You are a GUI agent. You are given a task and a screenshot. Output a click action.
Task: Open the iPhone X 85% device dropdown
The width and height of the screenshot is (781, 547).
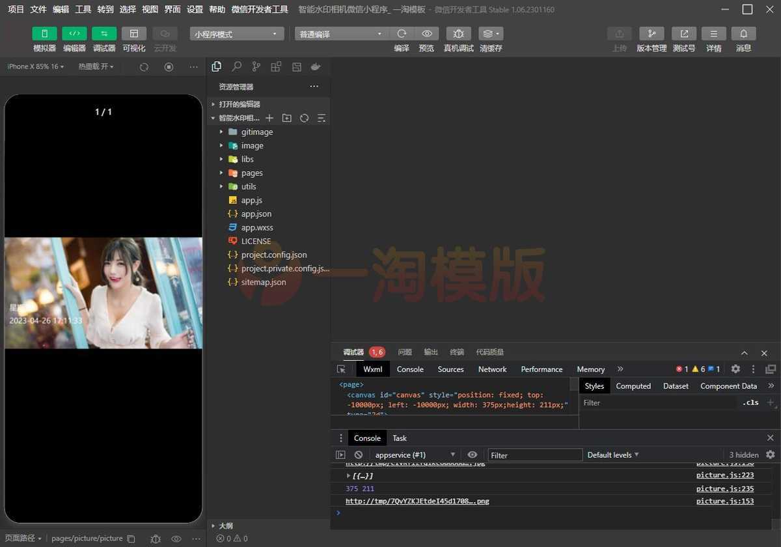pyautogui.click(x=35, y=66)
